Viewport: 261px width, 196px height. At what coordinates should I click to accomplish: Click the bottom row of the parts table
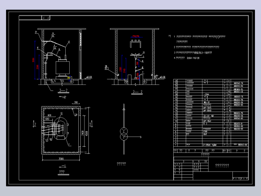pyautogui.click(x=211, y=145)
